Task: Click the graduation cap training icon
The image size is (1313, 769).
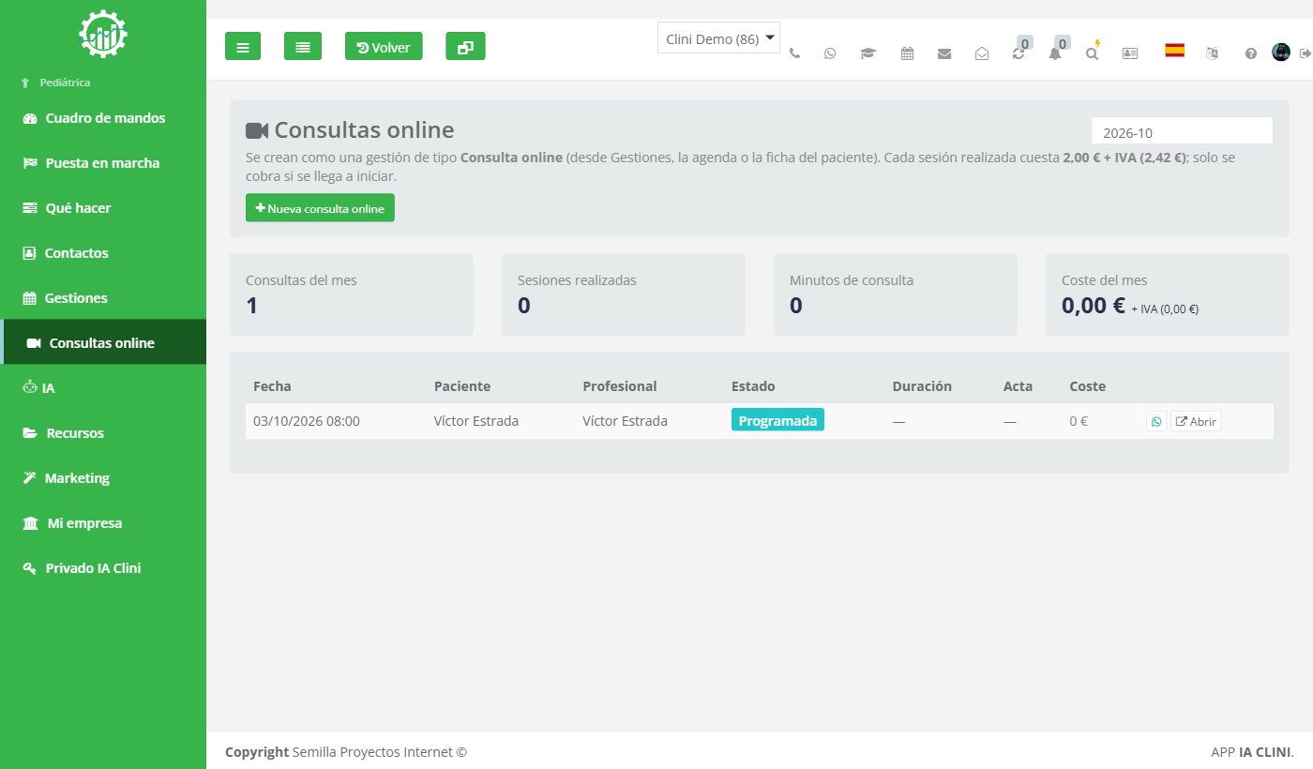Action: tap(868, 53)
